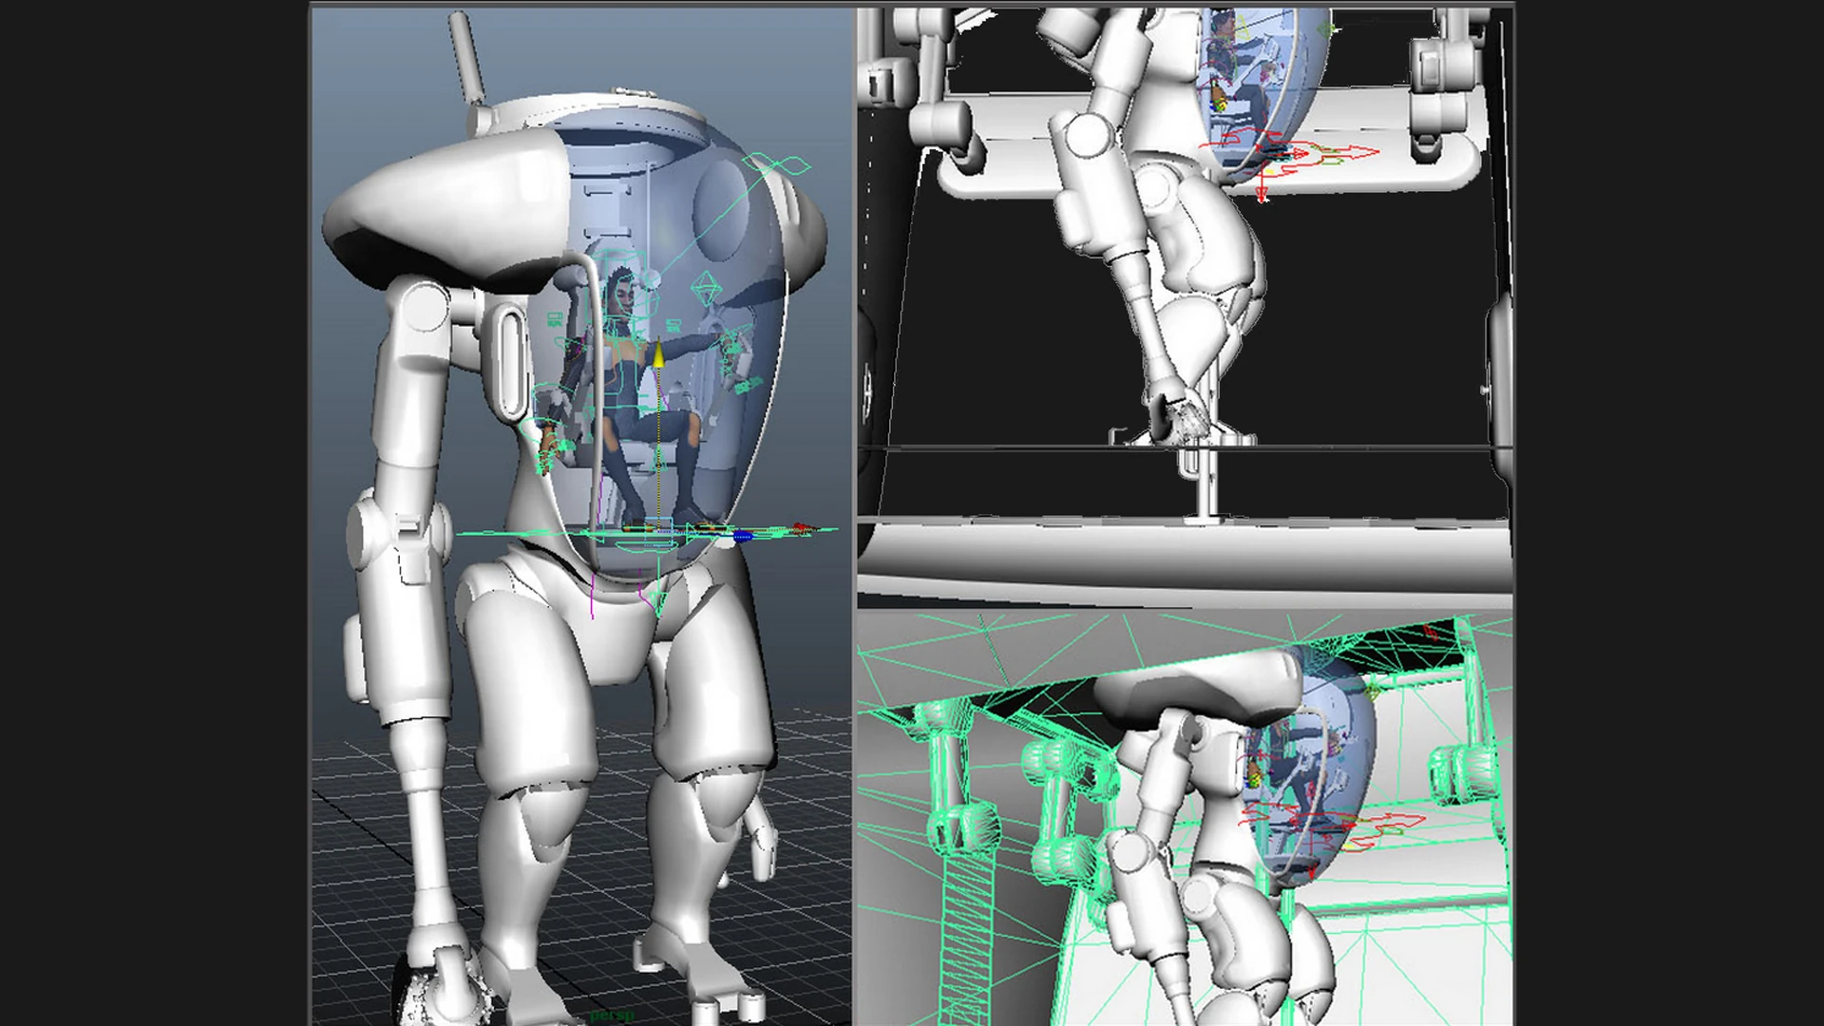
Task: Select the threaded screw wireframe in bottom-right view
Action: tap(968, 931)
